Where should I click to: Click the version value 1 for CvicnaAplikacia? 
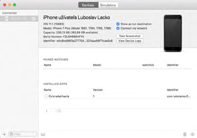pos(94,96)
